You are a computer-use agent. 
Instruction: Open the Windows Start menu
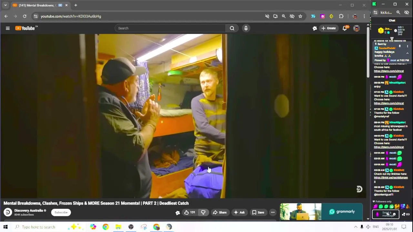pos(5,227)
